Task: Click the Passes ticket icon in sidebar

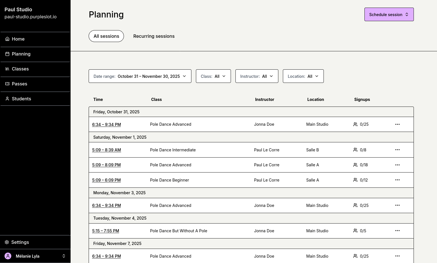Action: [7, 84]
